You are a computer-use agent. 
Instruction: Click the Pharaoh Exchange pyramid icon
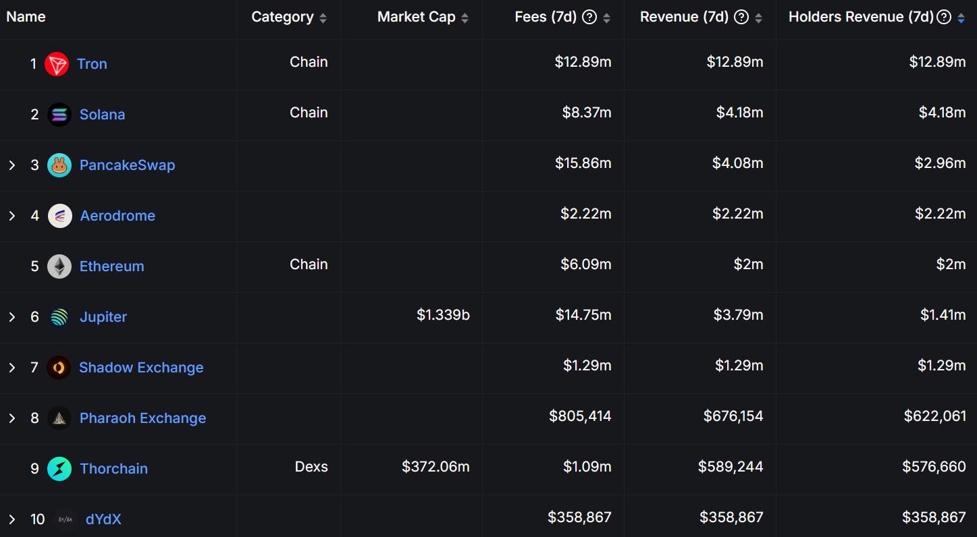point(59,418)
